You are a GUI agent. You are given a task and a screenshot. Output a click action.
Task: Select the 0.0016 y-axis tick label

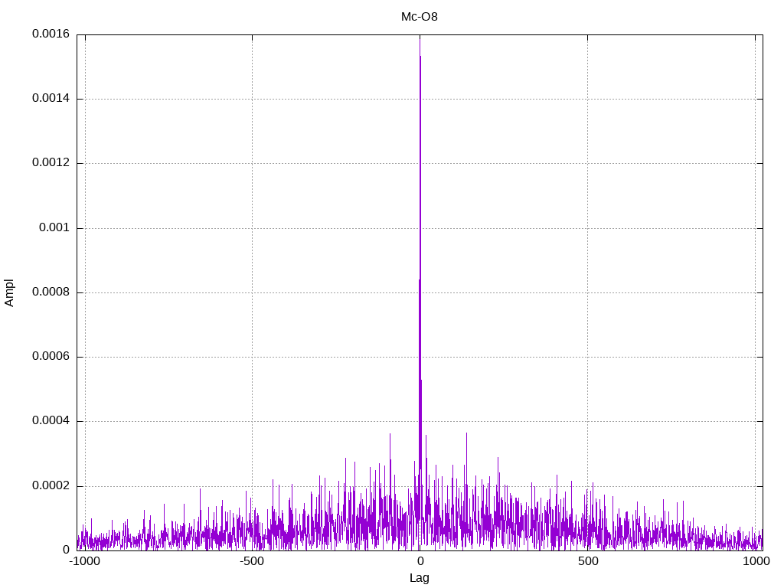click(51, 34)
